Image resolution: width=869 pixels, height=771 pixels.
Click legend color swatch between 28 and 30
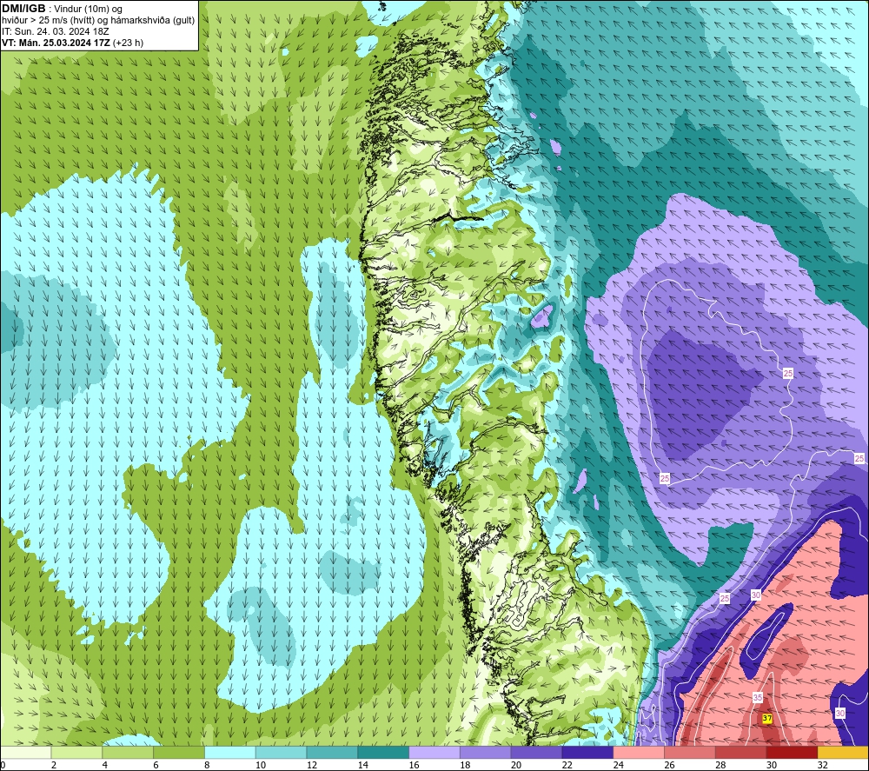(x=741, y=752)
